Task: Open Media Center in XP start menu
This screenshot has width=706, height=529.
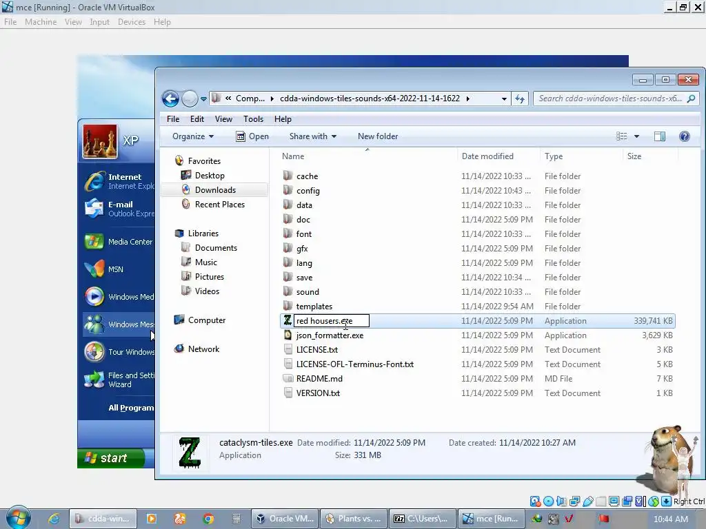Action: coord(119,242)
